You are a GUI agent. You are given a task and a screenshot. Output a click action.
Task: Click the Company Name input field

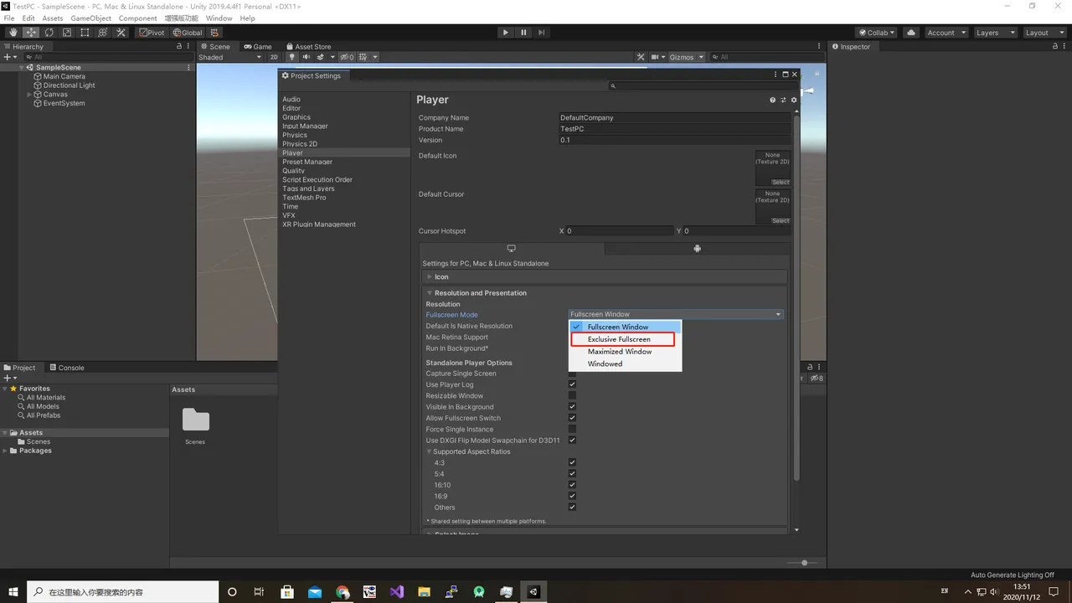coord(674,118)
